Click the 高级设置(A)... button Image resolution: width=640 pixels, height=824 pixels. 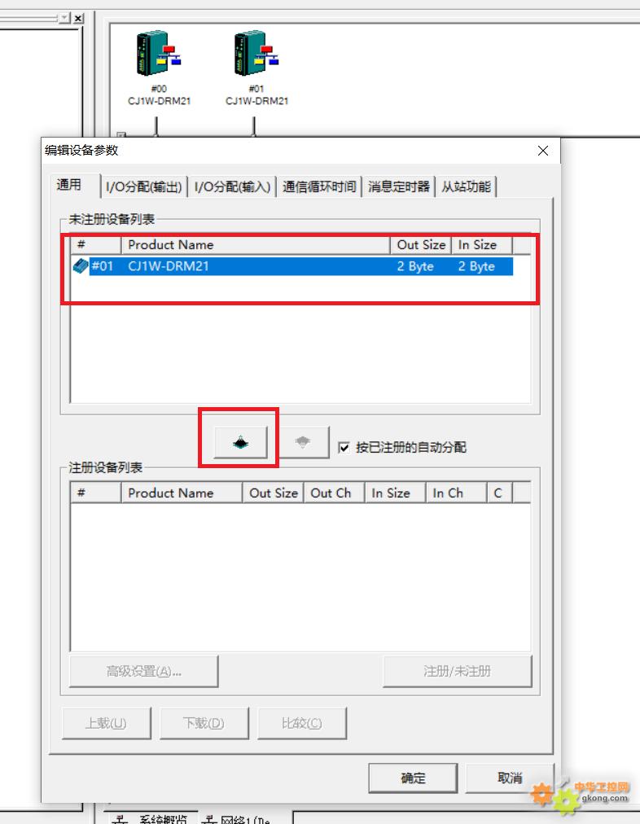click(x=144, y=671)
